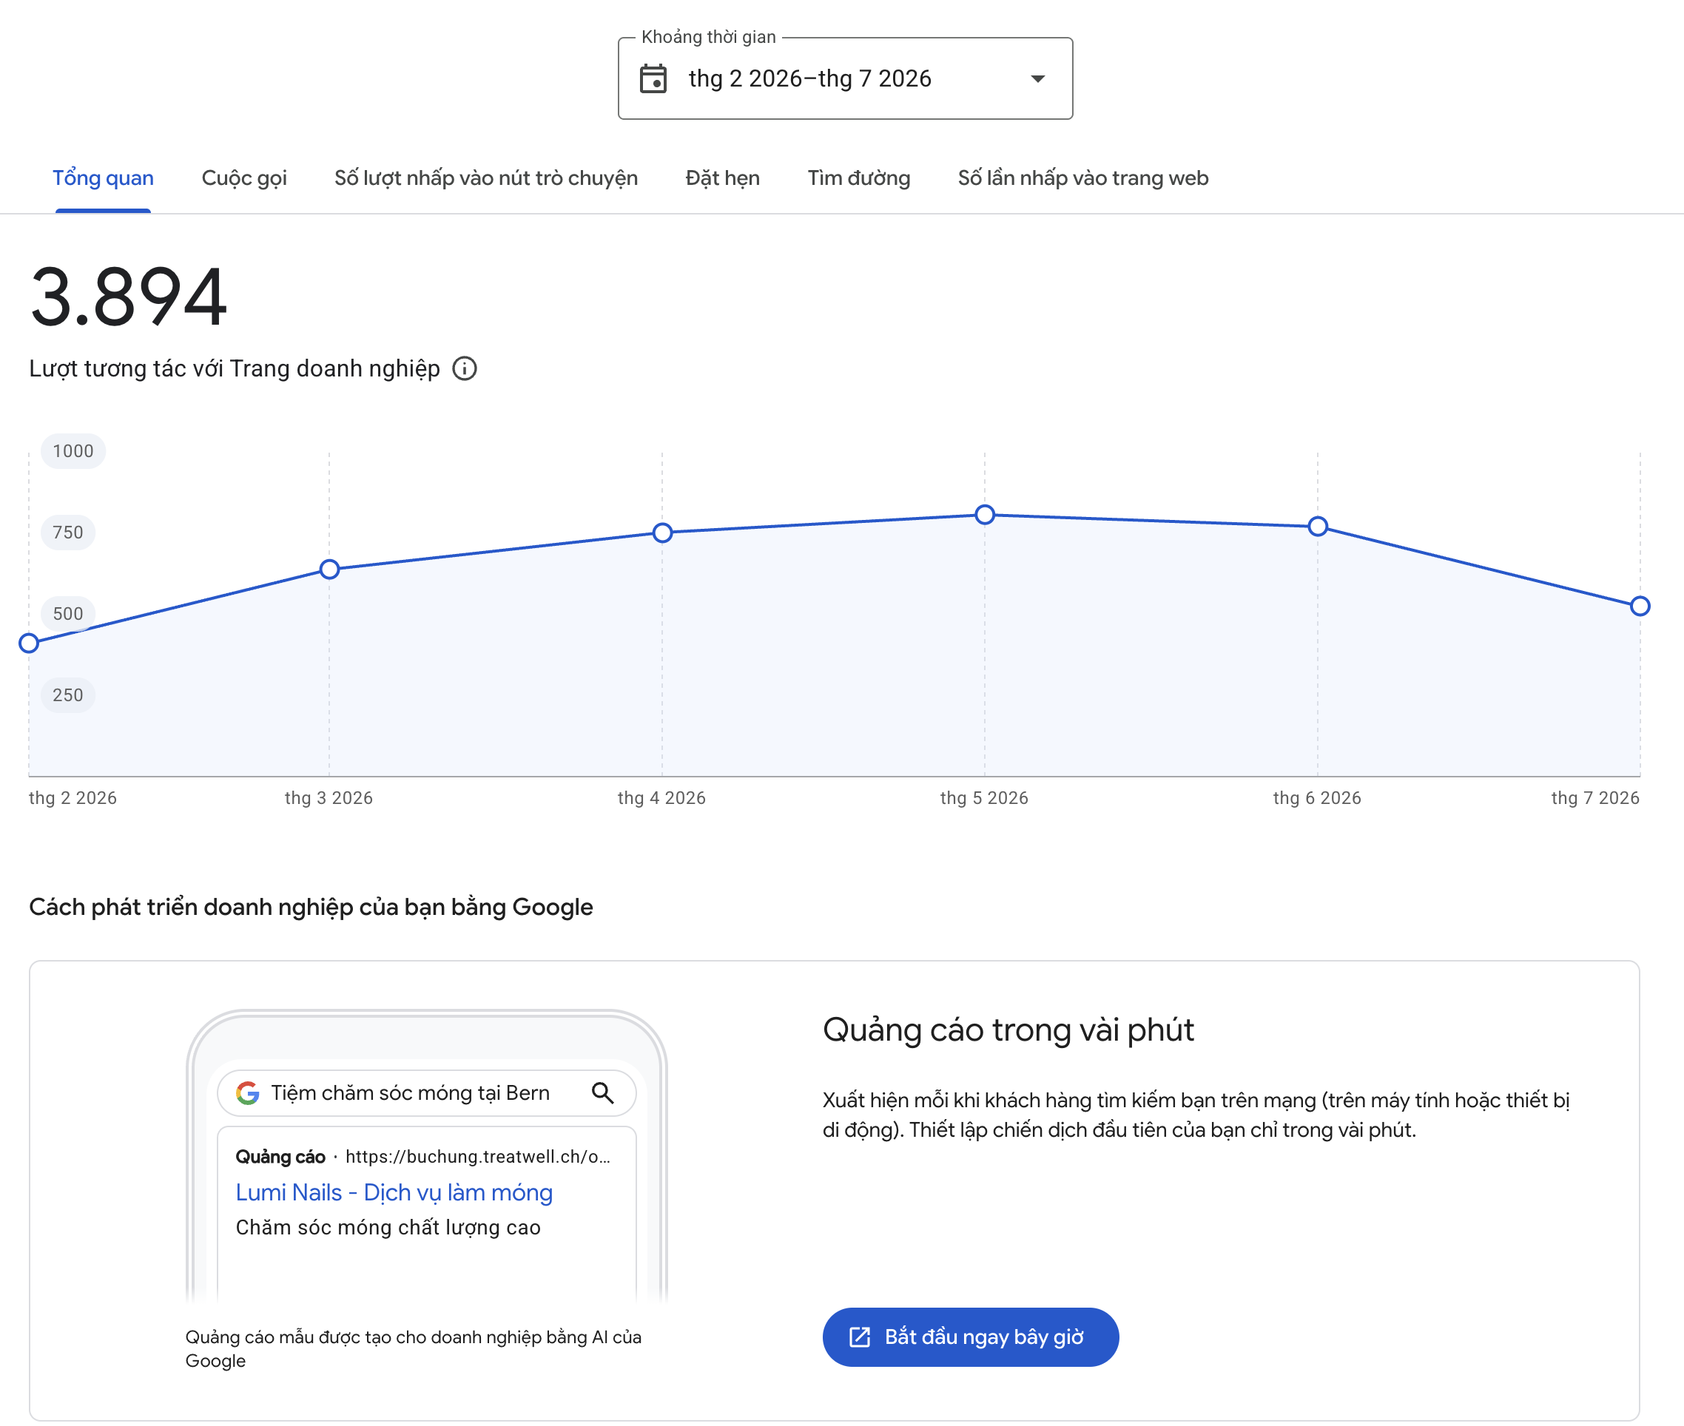Click the sample ad URL buchung.treatwell.ch

click(x=478, y=1157)
